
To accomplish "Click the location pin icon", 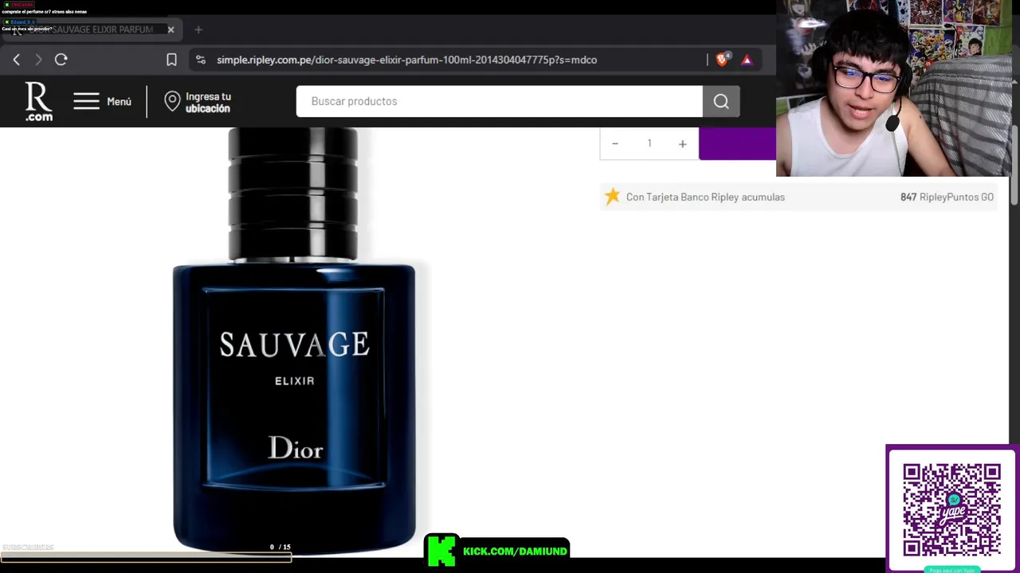I will 172,101.
